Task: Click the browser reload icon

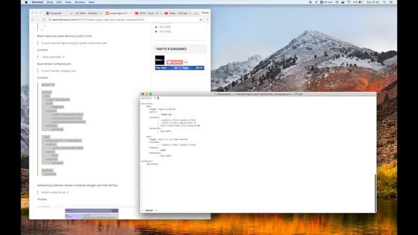Action: (x=44, y=20)
